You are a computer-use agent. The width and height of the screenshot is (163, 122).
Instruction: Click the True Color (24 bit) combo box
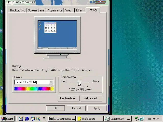click(34, 82)
